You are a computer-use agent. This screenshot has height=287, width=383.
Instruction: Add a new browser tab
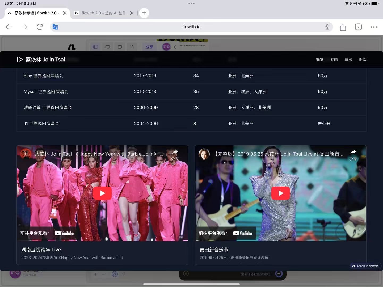144,13
